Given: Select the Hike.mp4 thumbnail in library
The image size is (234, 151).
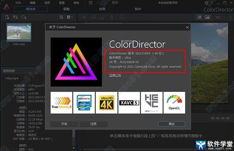Looking at the screenshot, I should click(x=19, y=32).
